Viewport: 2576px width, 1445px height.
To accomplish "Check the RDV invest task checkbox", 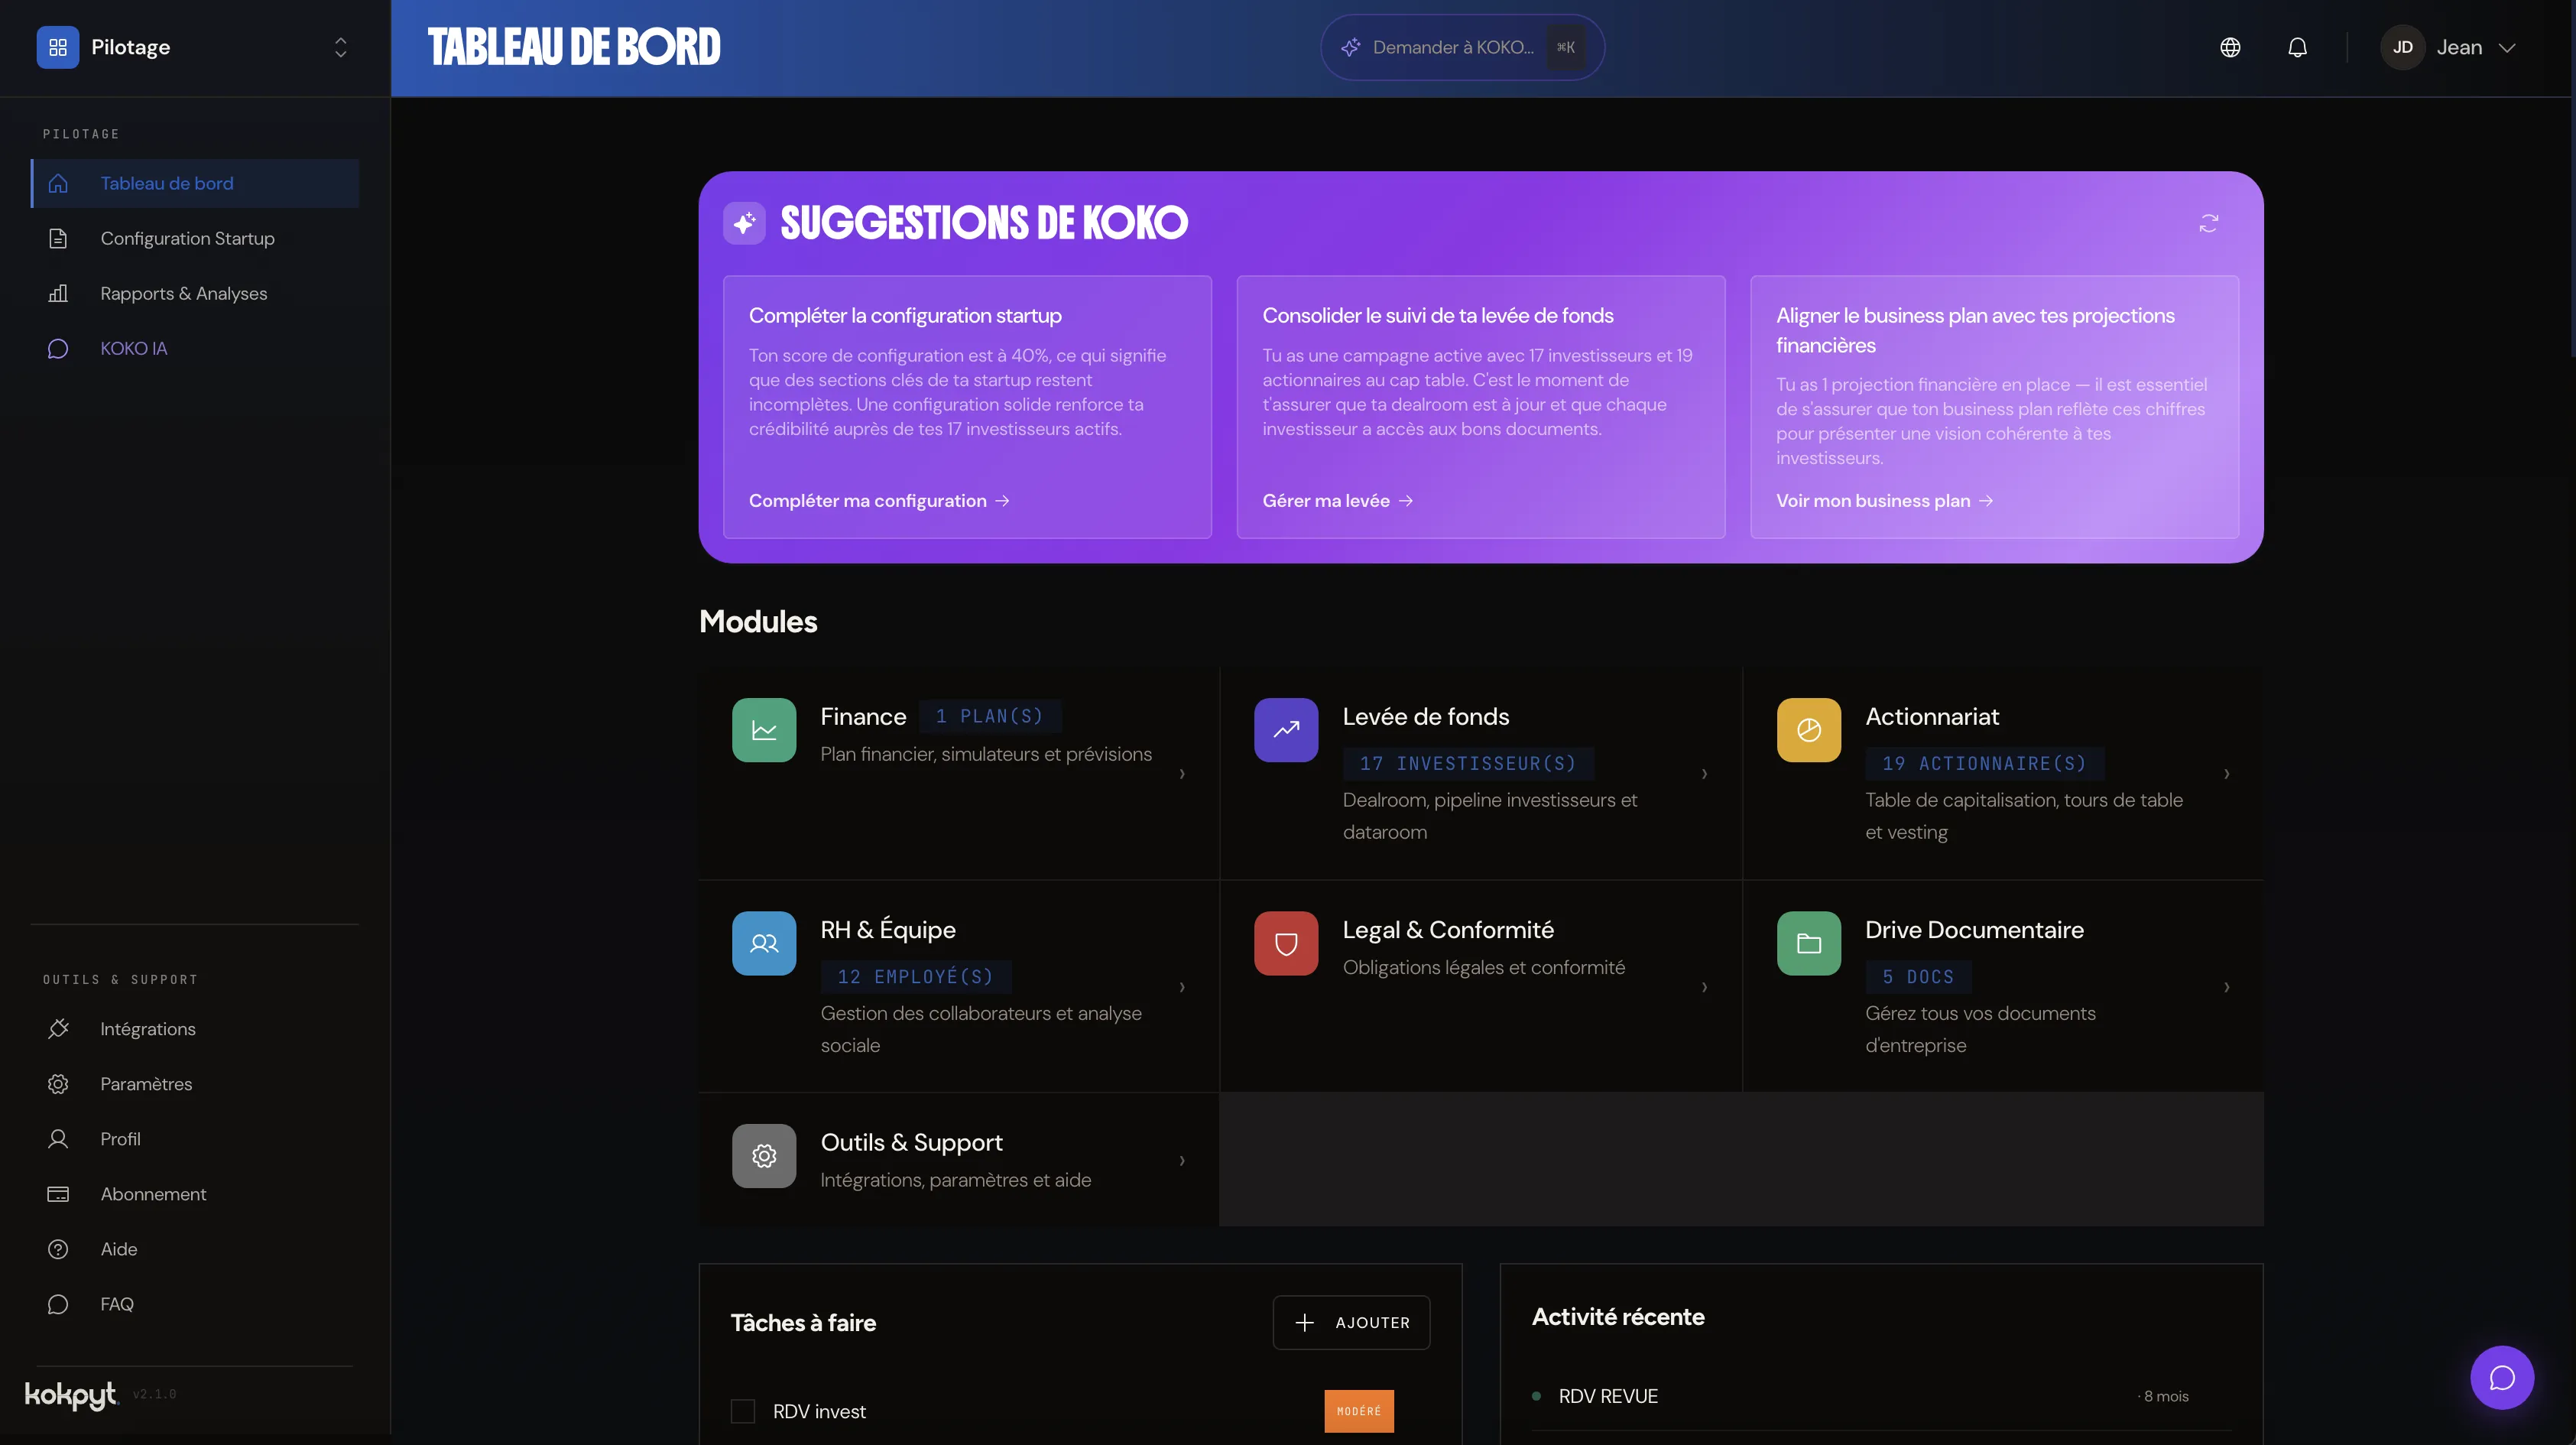I will tap(743, 1411).
